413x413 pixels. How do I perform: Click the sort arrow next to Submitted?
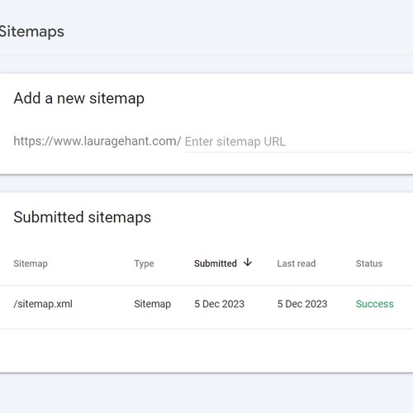[x=248, y=262]
